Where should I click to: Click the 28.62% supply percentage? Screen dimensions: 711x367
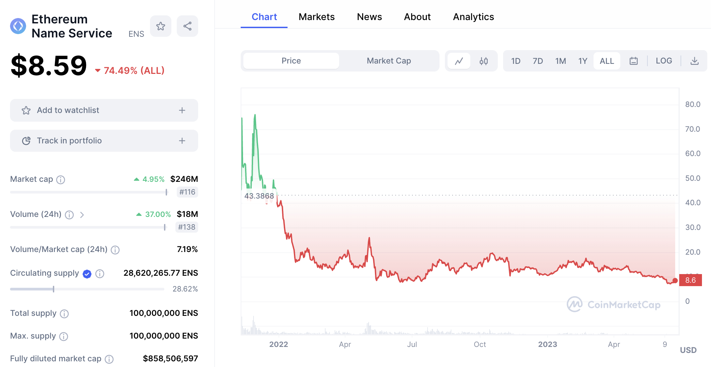(185, 289)
